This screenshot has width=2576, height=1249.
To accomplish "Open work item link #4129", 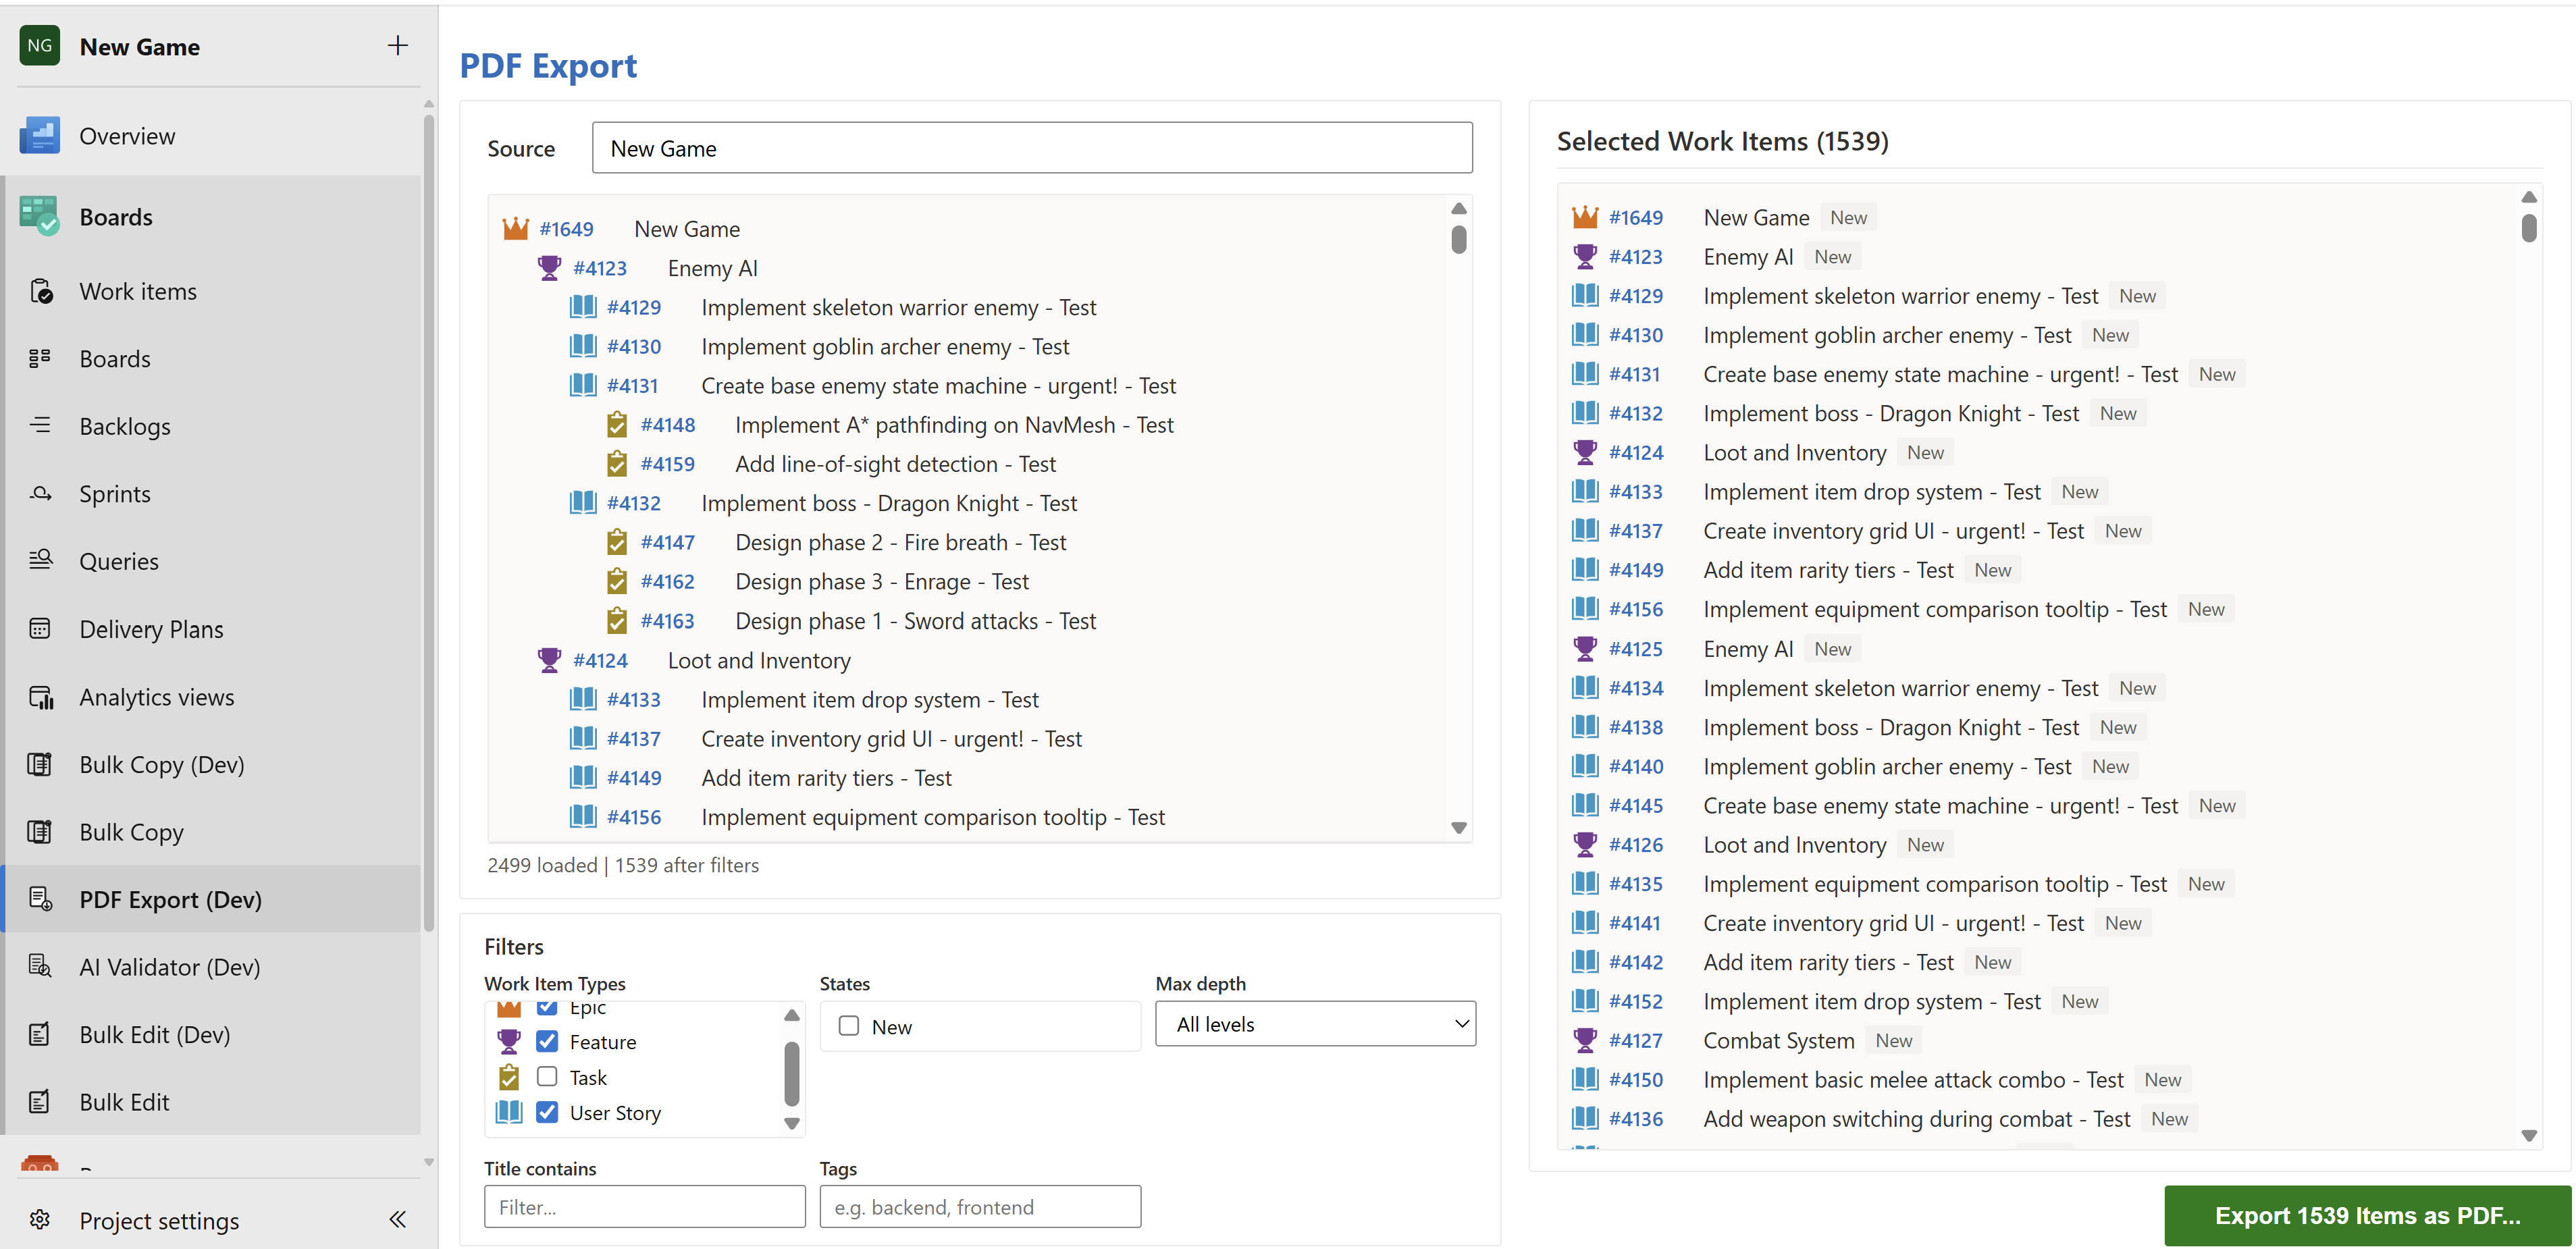I will point(634,307).
